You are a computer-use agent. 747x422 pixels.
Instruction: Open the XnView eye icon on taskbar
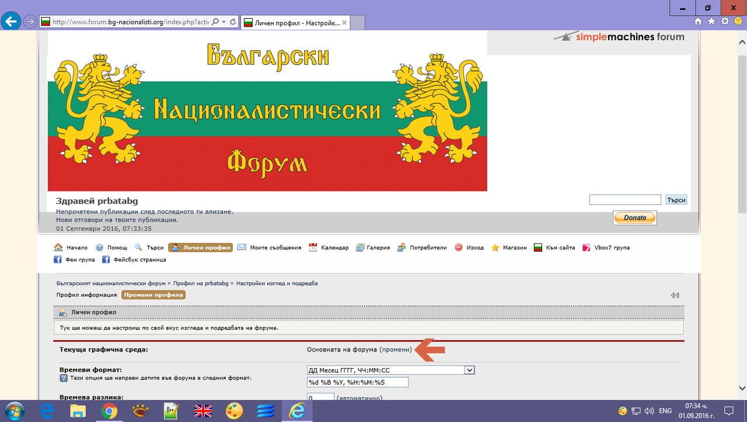141,411
